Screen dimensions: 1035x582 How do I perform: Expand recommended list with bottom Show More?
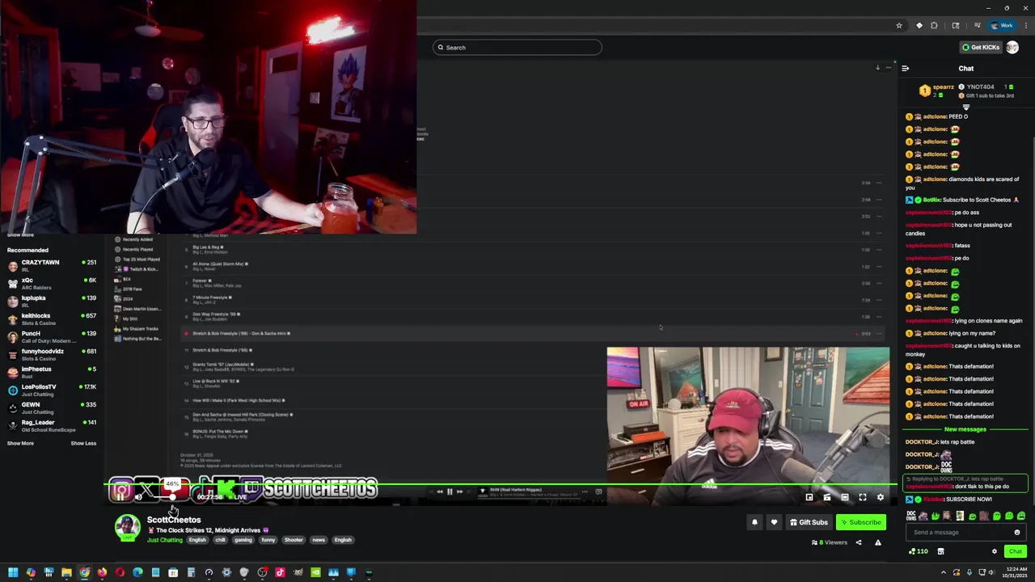point(20,443)
